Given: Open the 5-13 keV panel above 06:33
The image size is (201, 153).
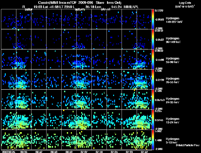Looking at the screenshot, I should tap(24, 140).
